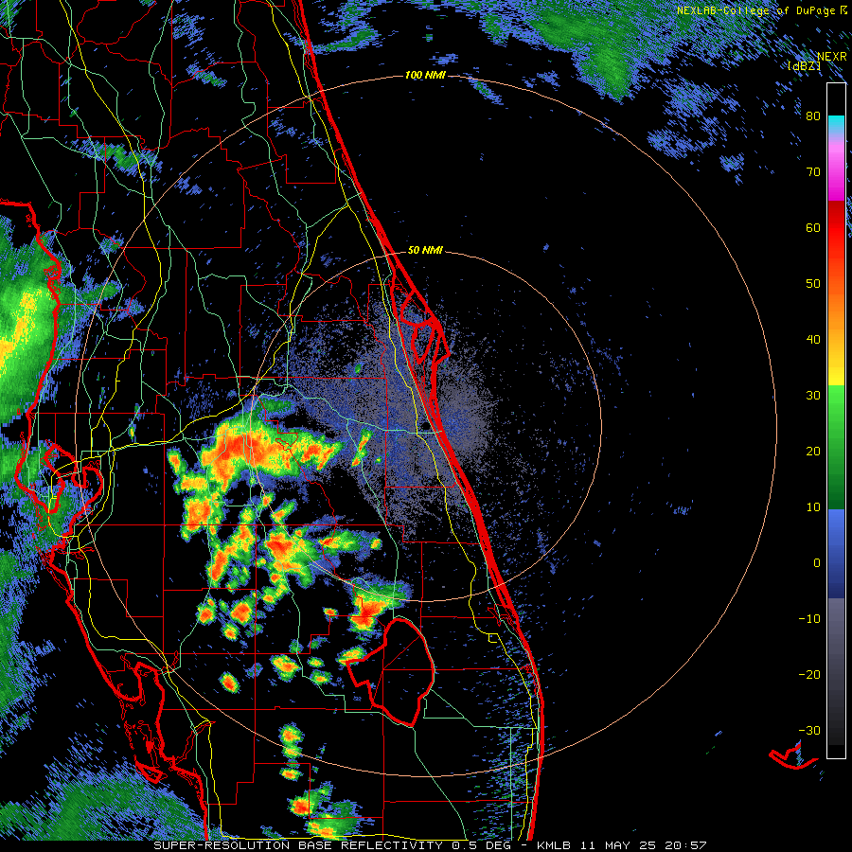Click the 80 value on dBZ scale
Screen dimensions: 852x852
813,116
